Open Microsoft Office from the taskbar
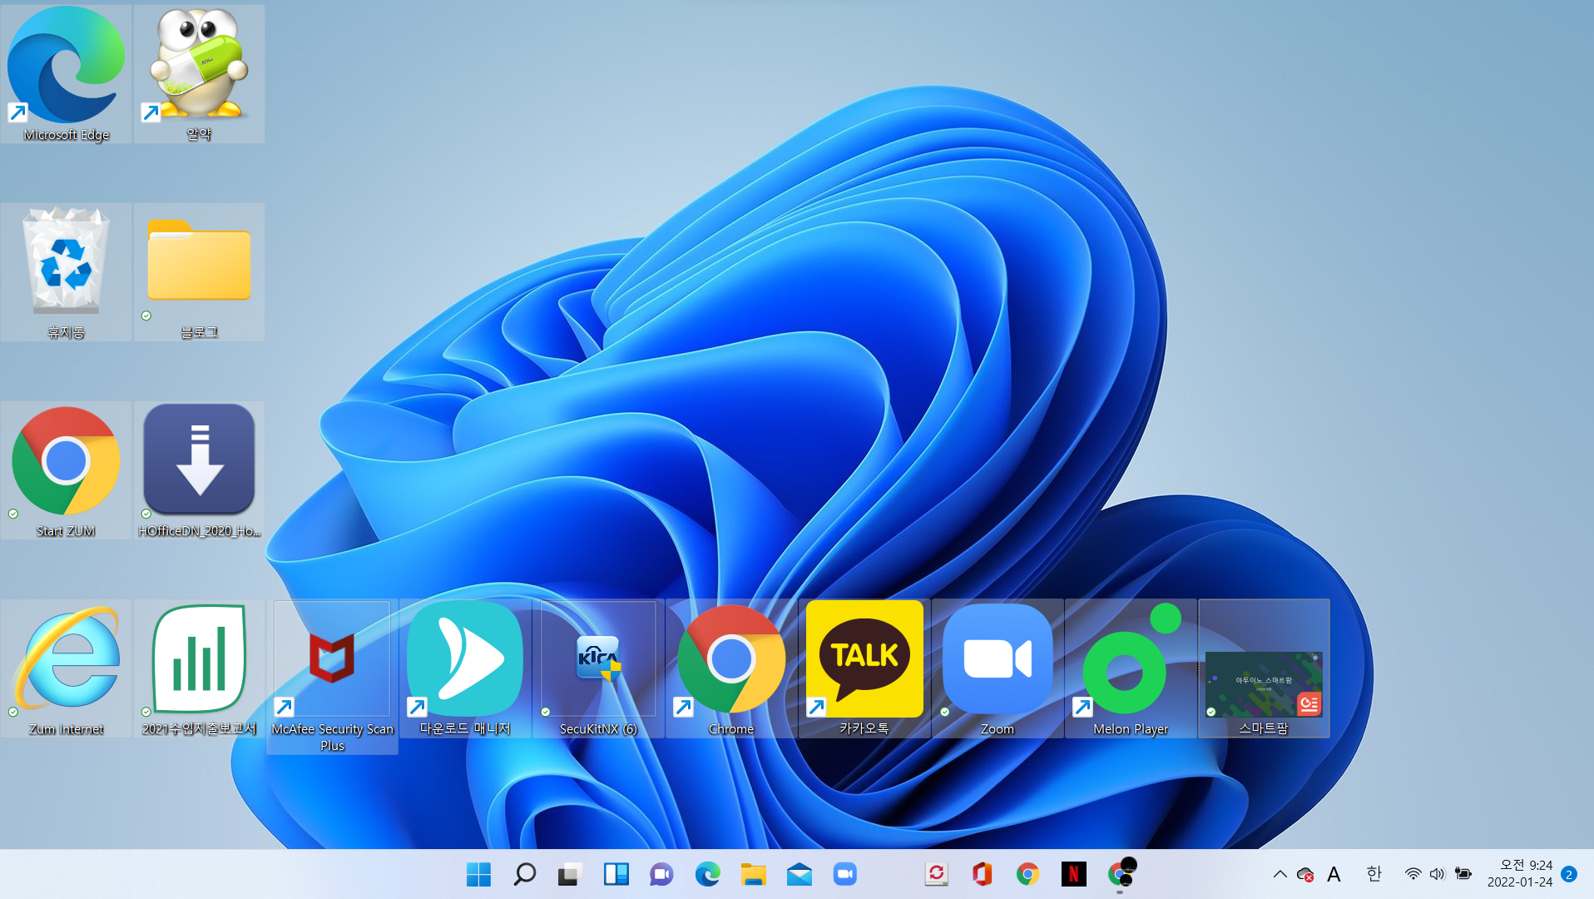This screenshot has height=899, width=1594. tap(982, 874)
